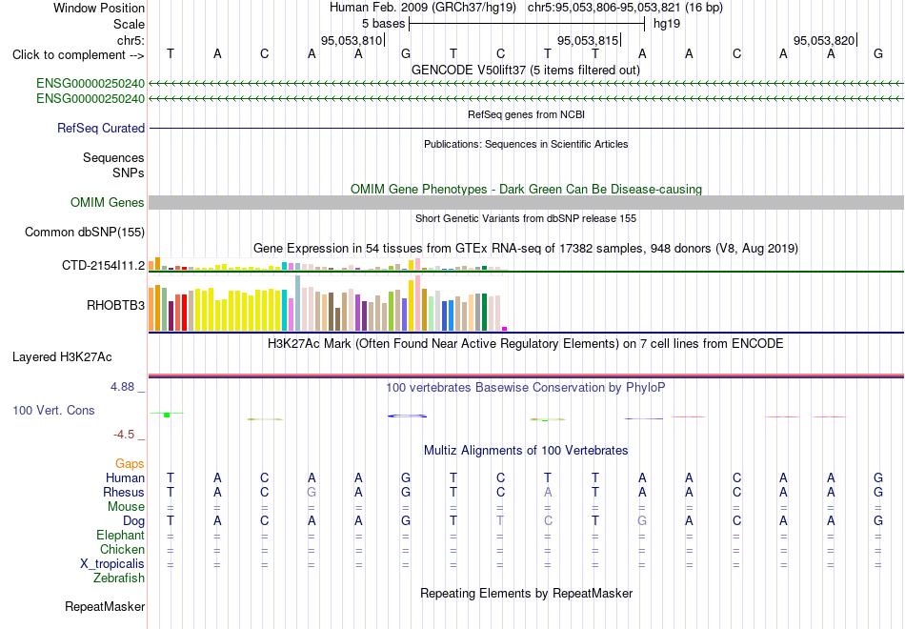Click the 'RefSeq genes from NCBI' title

tap(526, 114)
